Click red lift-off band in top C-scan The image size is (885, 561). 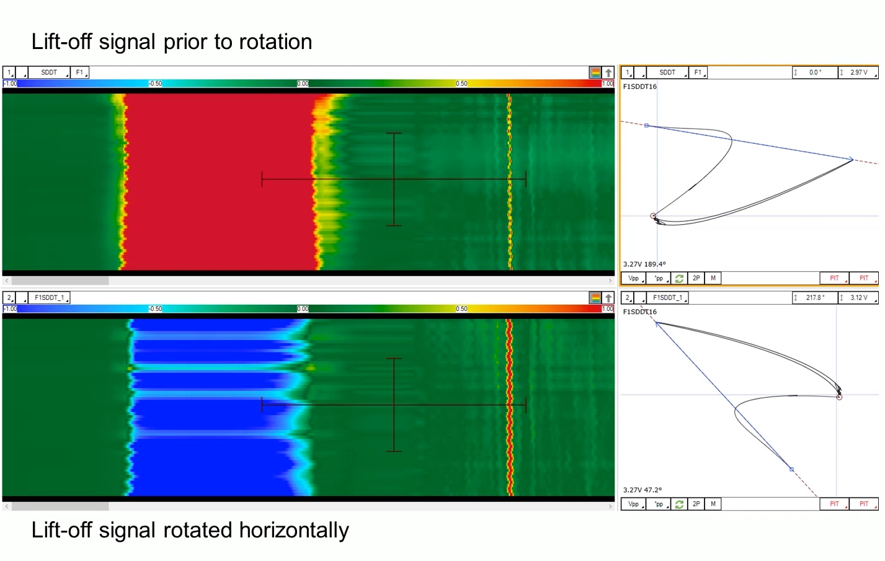coord(220,181)
